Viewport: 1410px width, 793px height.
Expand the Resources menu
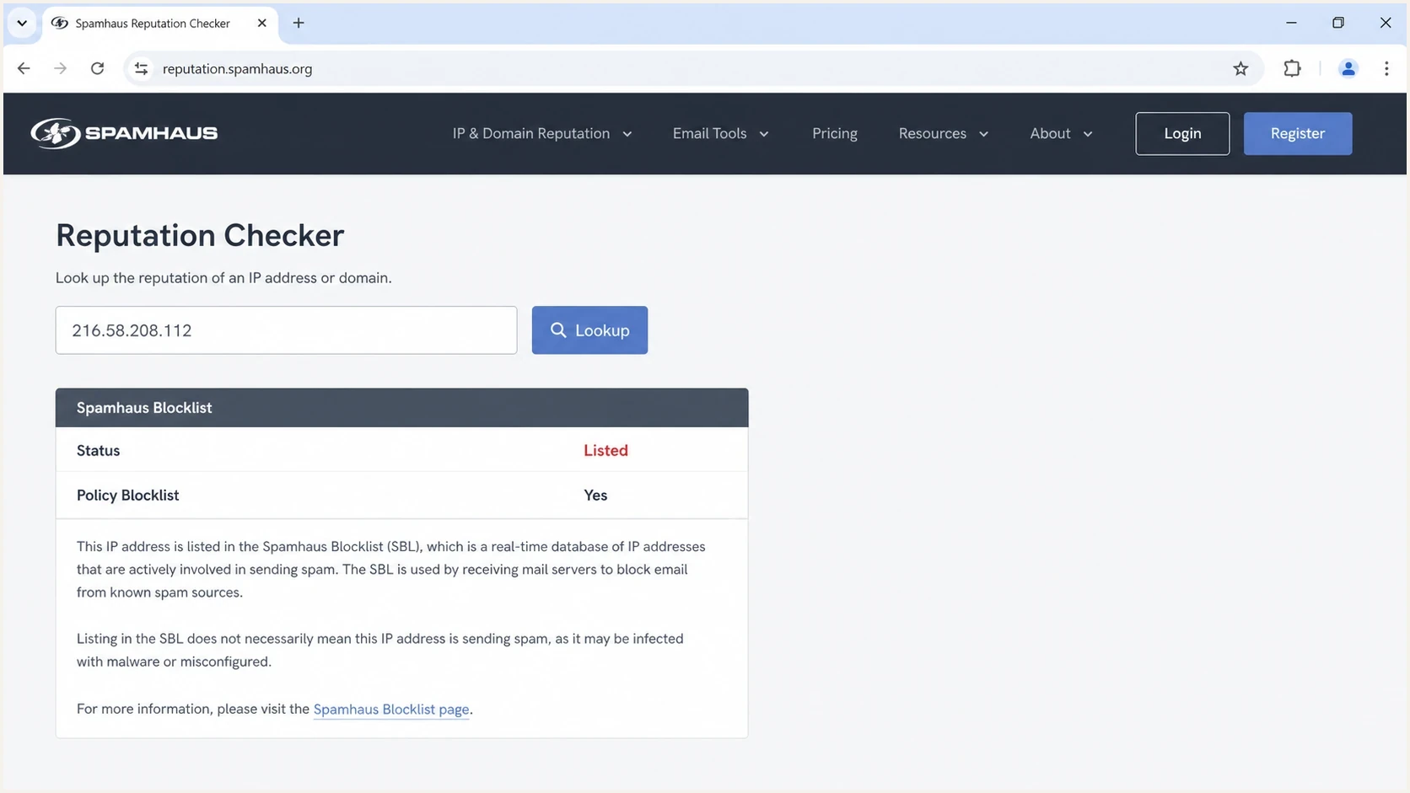(943, 133)
